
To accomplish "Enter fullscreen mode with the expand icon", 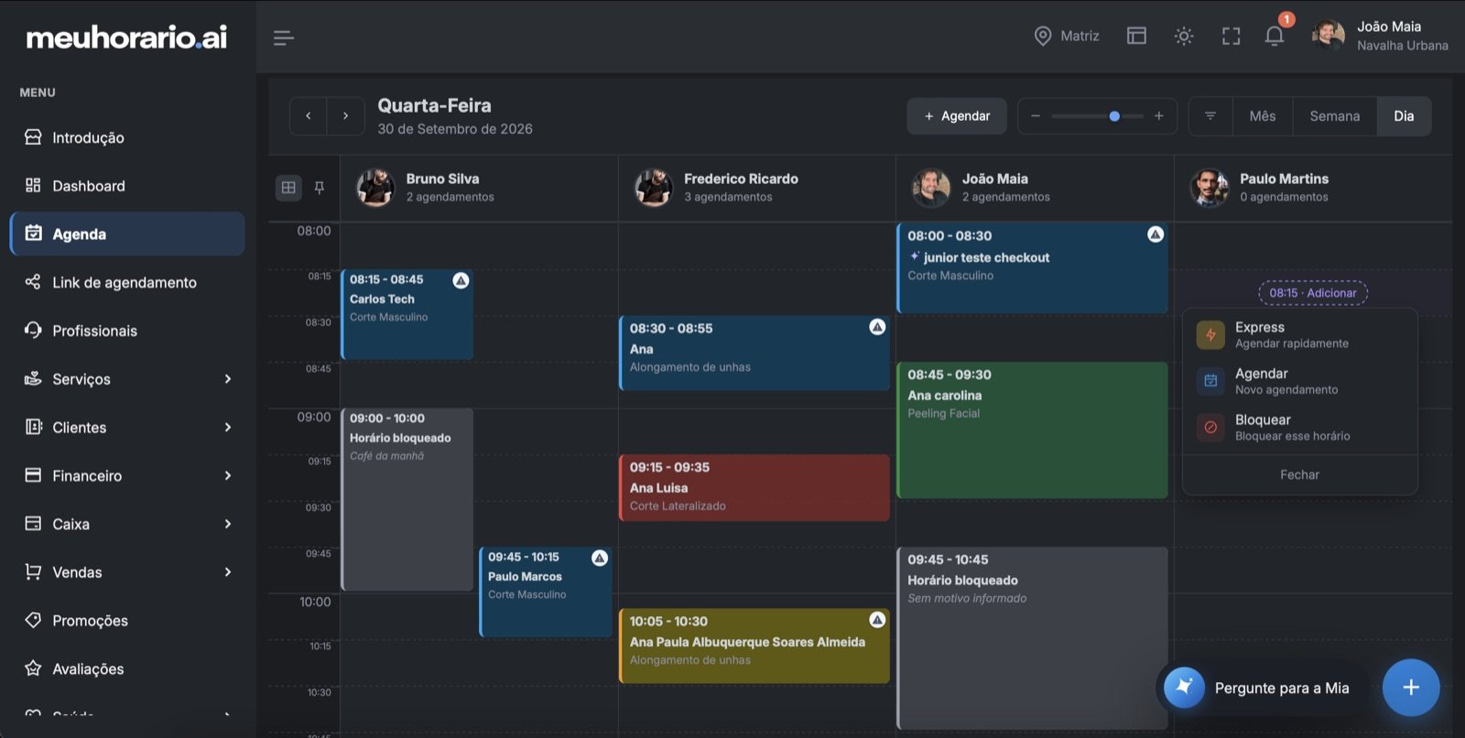I will pos(1231,36).
